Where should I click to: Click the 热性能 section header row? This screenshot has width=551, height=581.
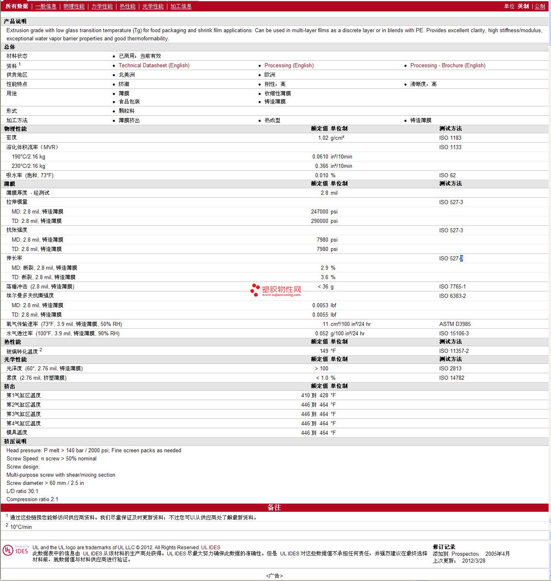[x=274, y=342]
